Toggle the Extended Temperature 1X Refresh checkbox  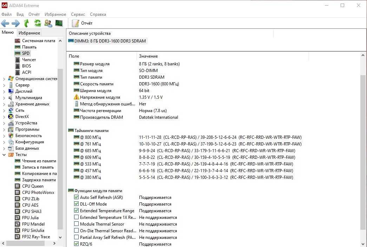click(76, 217)
